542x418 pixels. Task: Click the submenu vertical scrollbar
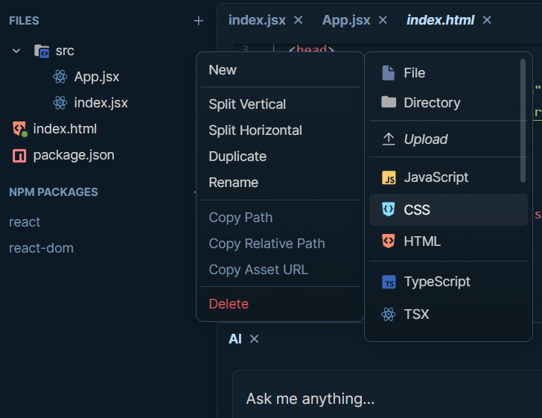[523, 121]
